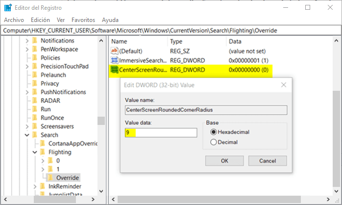Viewport: 342px width, 205px height.
Task: Click the folder icon of key 1
Action: tap(50, 169)
